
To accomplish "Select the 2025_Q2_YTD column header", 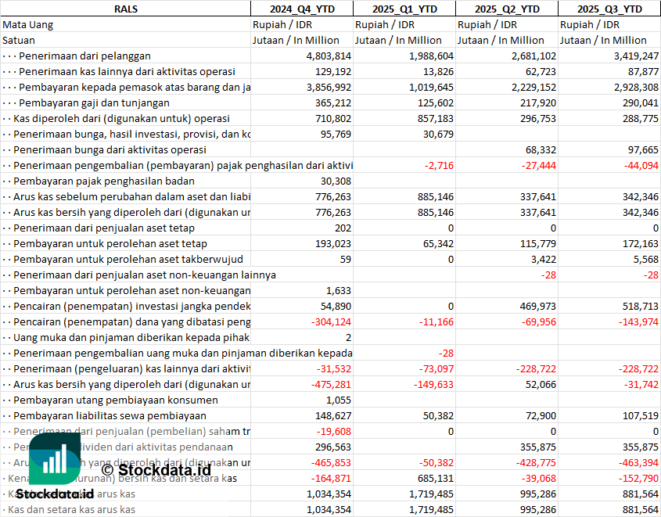I will (x=507, y=9).
